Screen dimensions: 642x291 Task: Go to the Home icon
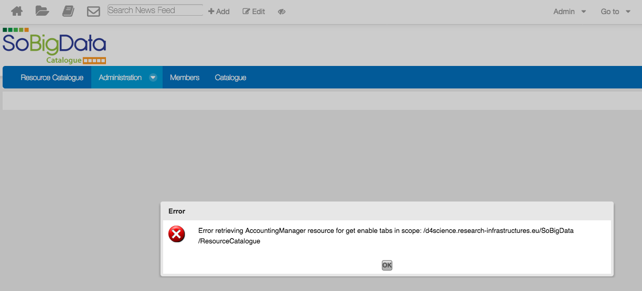pyautogui.click(x=17, y=11)
